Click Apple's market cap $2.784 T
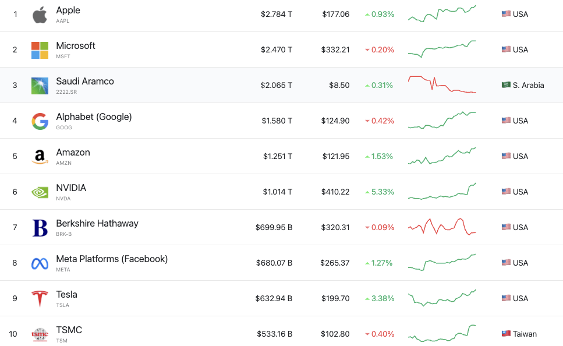This screenshot has height=346, width=563. tap(277, 15)
